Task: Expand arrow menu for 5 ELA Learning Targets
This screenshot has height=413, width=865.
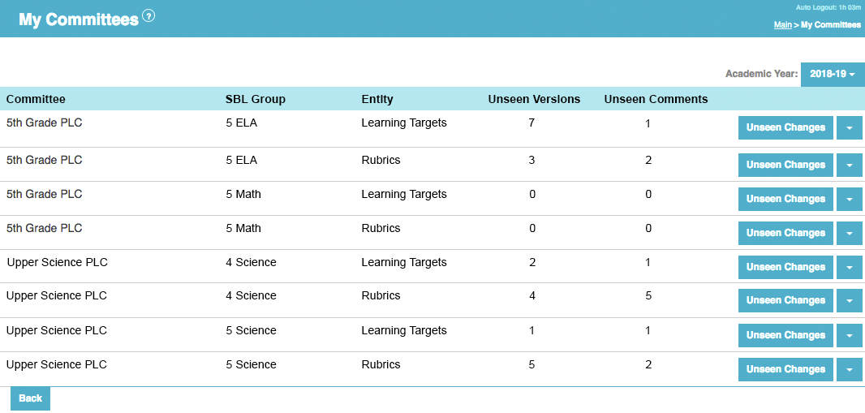Action: (849, 128)
